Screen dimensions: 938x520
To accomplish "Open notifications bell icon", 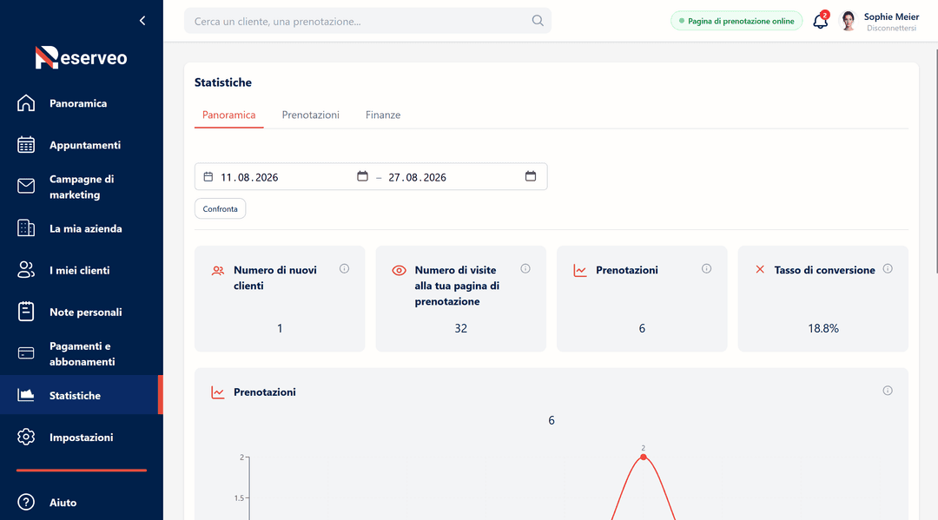I will [820, 21].
